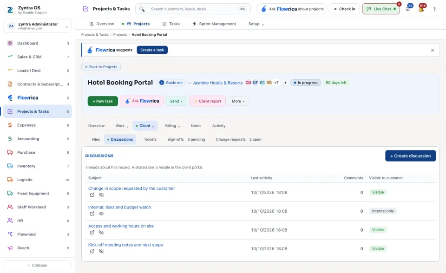
Task: Open the Client report button
Action: coord(207,101)
